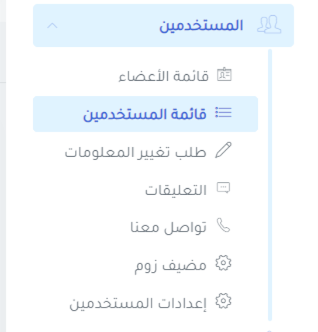Click the gear icon next to مضيف زوم
This screenshot has height=332, width=318.
coord(223,263)
